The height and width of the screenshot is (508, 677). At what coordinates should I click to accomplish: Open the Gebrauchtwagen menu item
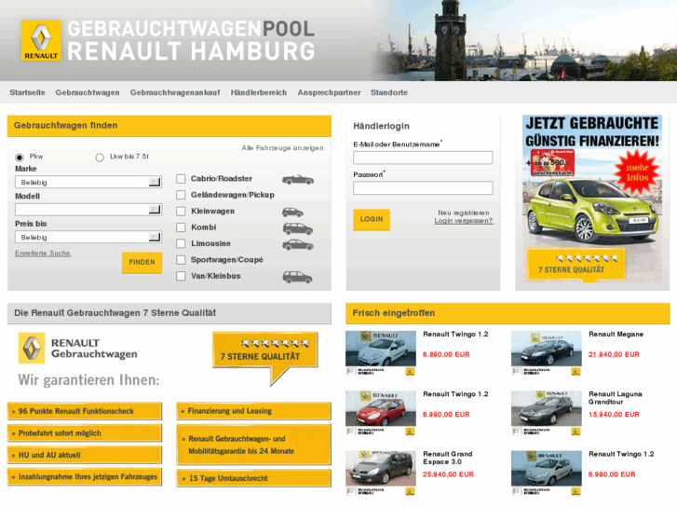[88, 92]
